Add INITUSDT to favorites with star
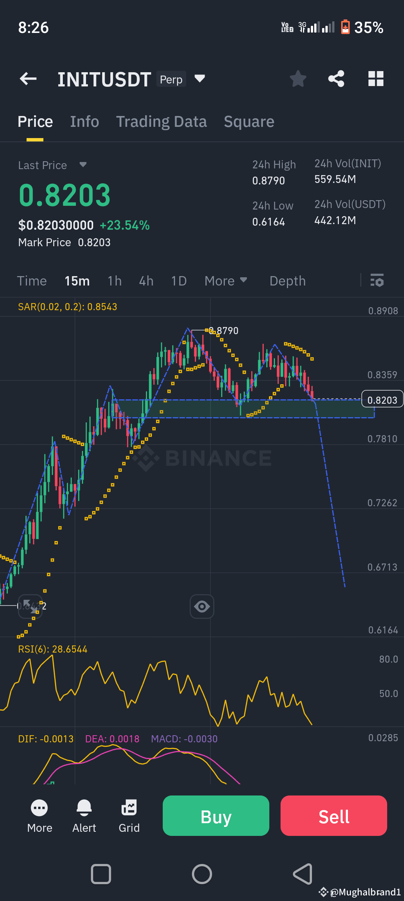Screen dimensions: 404x901 (x=298, y=79)
